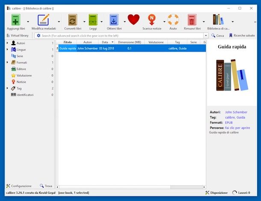Open Ricerche salvate bookmark button

point(242,35)
